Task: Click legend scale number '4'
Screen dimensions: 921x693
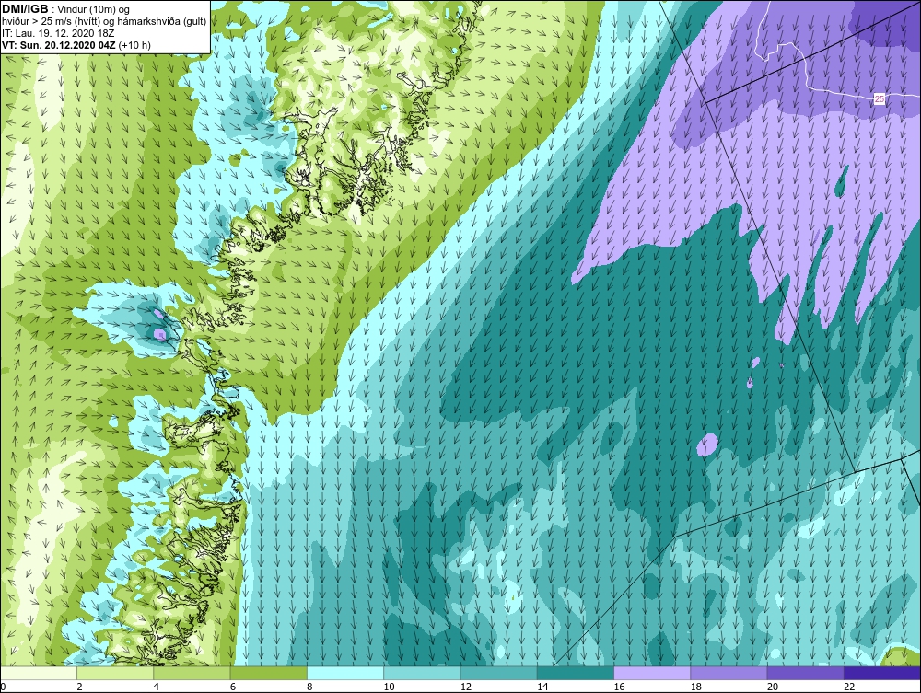Action: (157, 687)
